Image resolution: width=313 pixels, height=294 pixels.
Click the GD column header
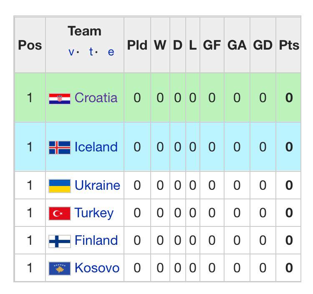pos(263,45)
